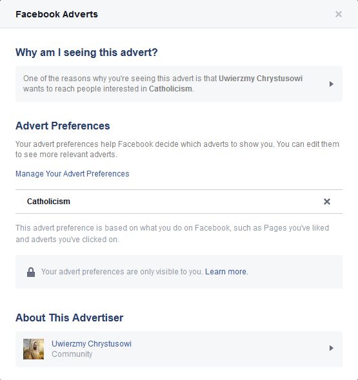358x380 pixels.
Task: Click bold Catholicism in the reason text
Action: coord(170,89)
